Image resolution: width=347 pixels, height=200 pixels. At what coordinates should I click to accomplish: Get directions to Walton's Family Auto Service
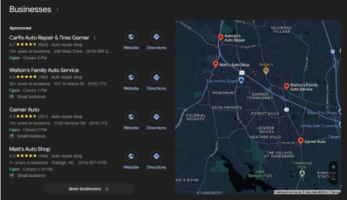point(156,78)
